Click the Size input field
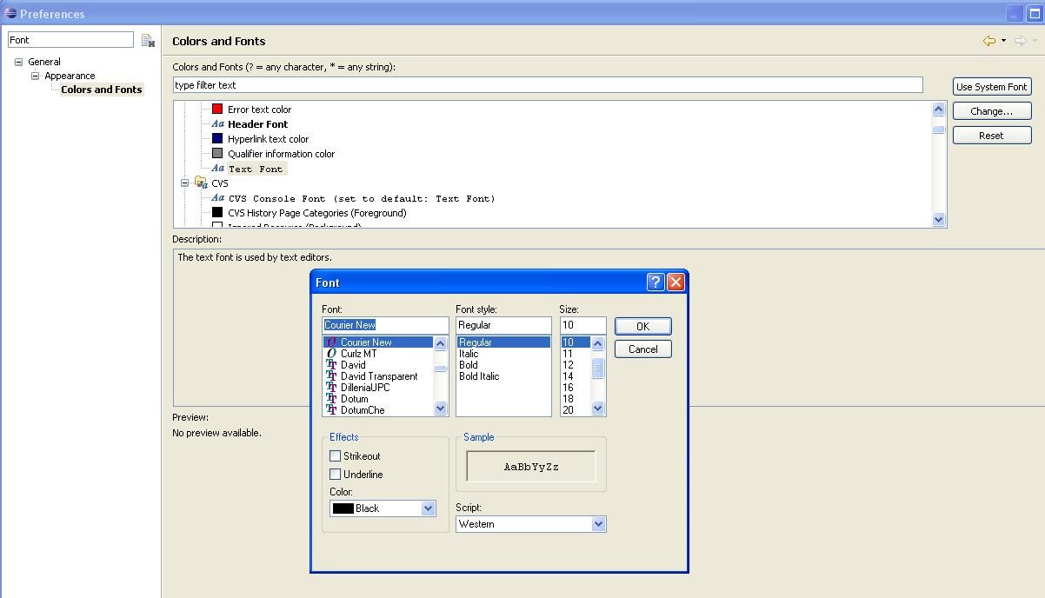The height and width of the screenshot is (598, 1045). (582, 325)
